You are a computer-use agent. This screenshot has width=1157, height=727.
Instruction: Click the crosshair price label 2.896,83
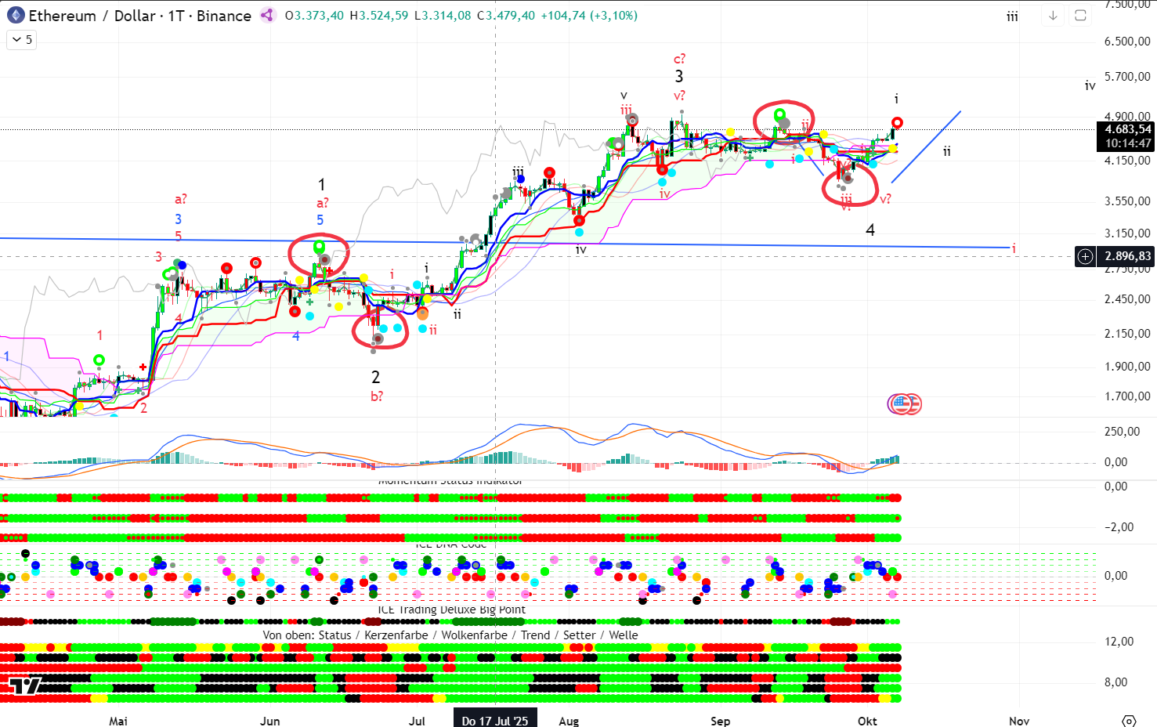pos(1127,256)
